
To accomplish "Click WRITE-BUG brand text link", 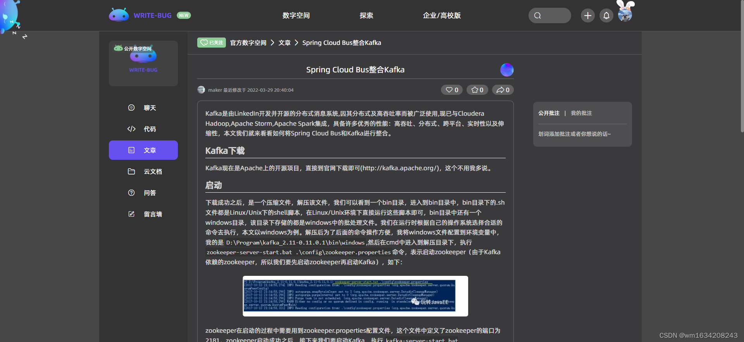I will point(152,15).
